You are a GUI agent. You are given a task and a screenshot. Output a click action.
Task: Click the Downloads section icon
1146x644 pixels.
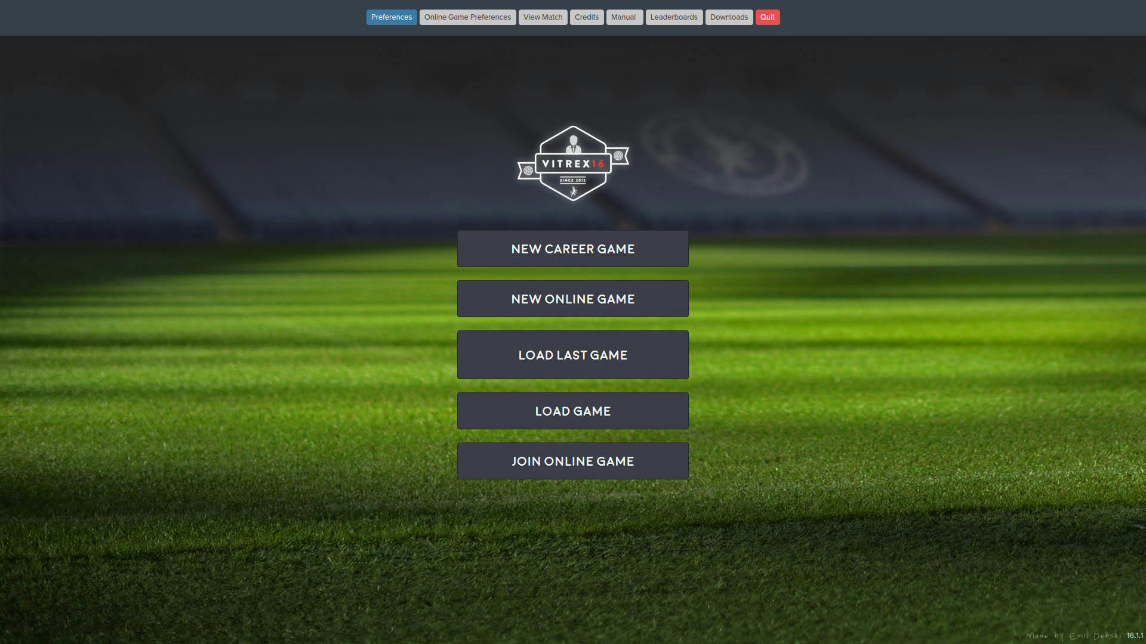729,17
